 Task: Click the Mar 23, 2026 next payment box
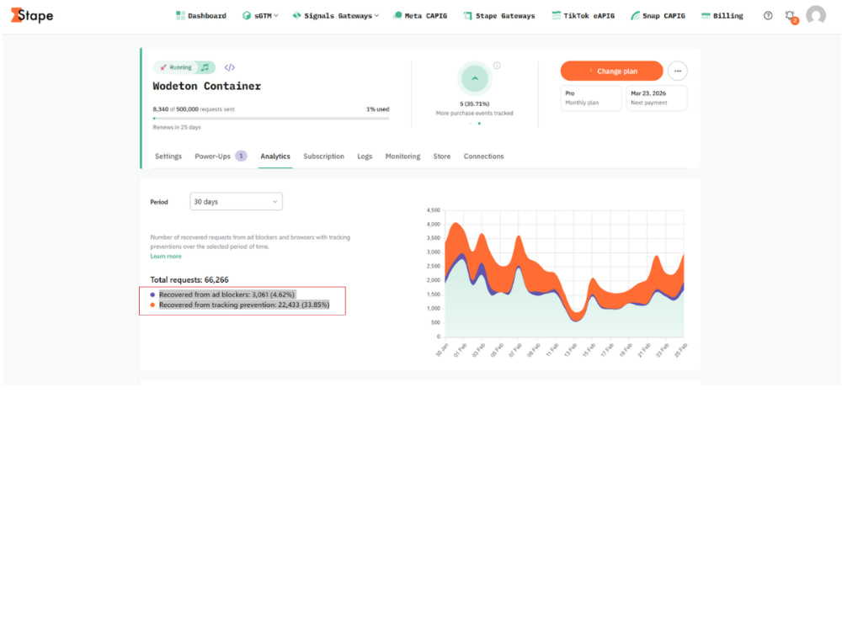coord(657,98)
